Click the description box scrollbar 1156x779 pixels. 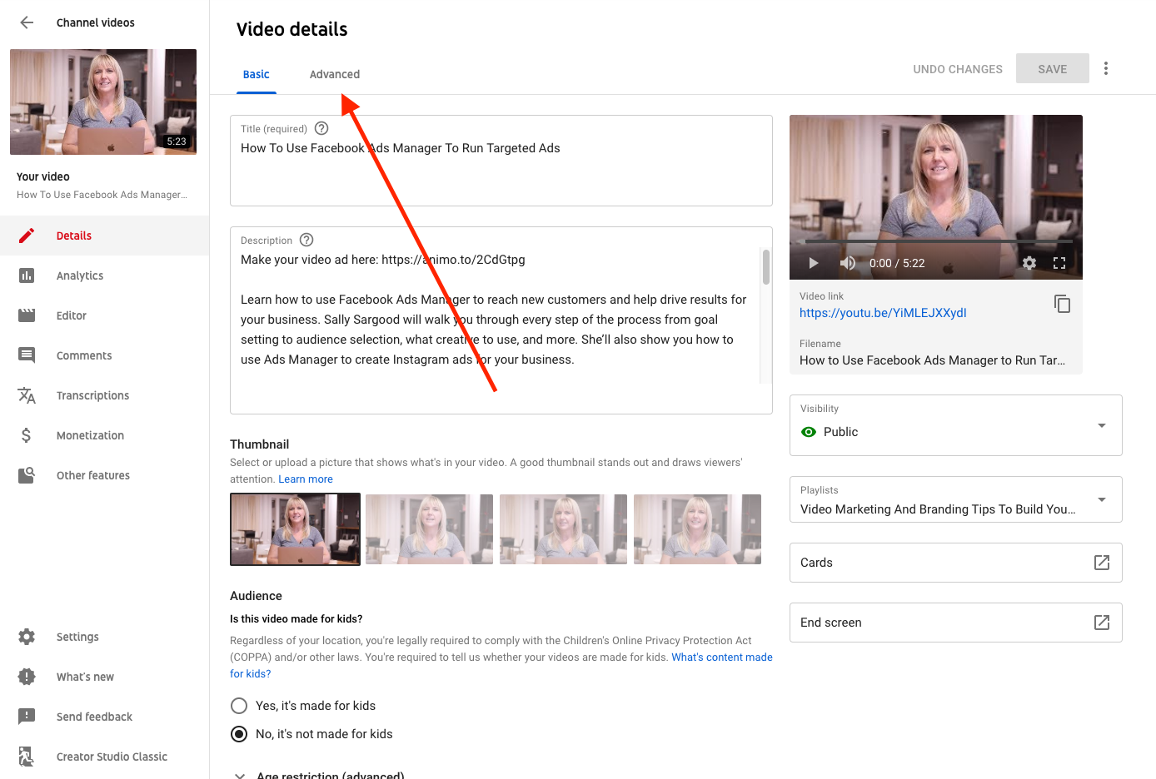coord(765,267)
